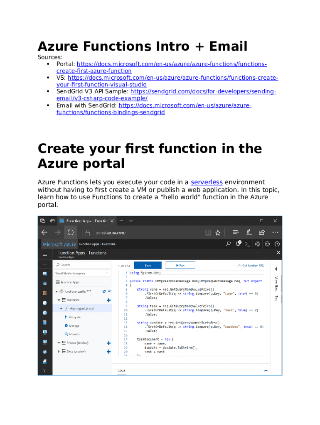Open Azure portal settings gear icon
Viewport: 320px width, 425px height.
[258, 244]
